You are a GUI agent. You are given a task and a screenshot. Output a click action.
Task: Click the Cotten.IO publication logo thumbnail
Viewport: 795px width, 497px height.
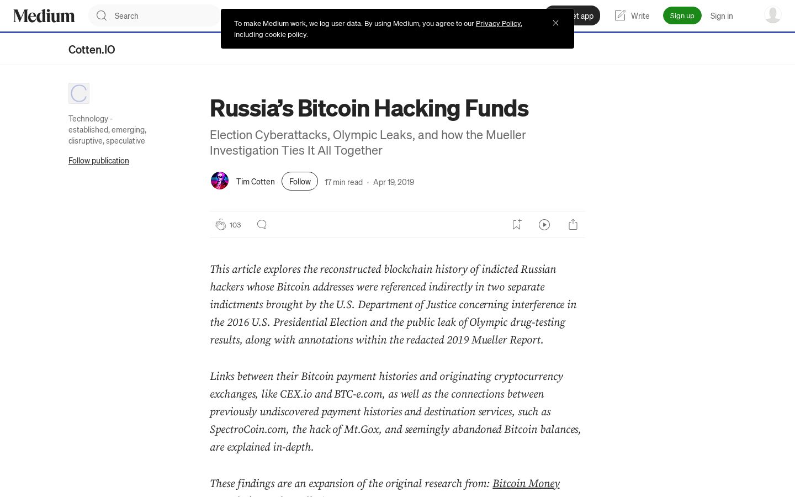click(79, 93)
